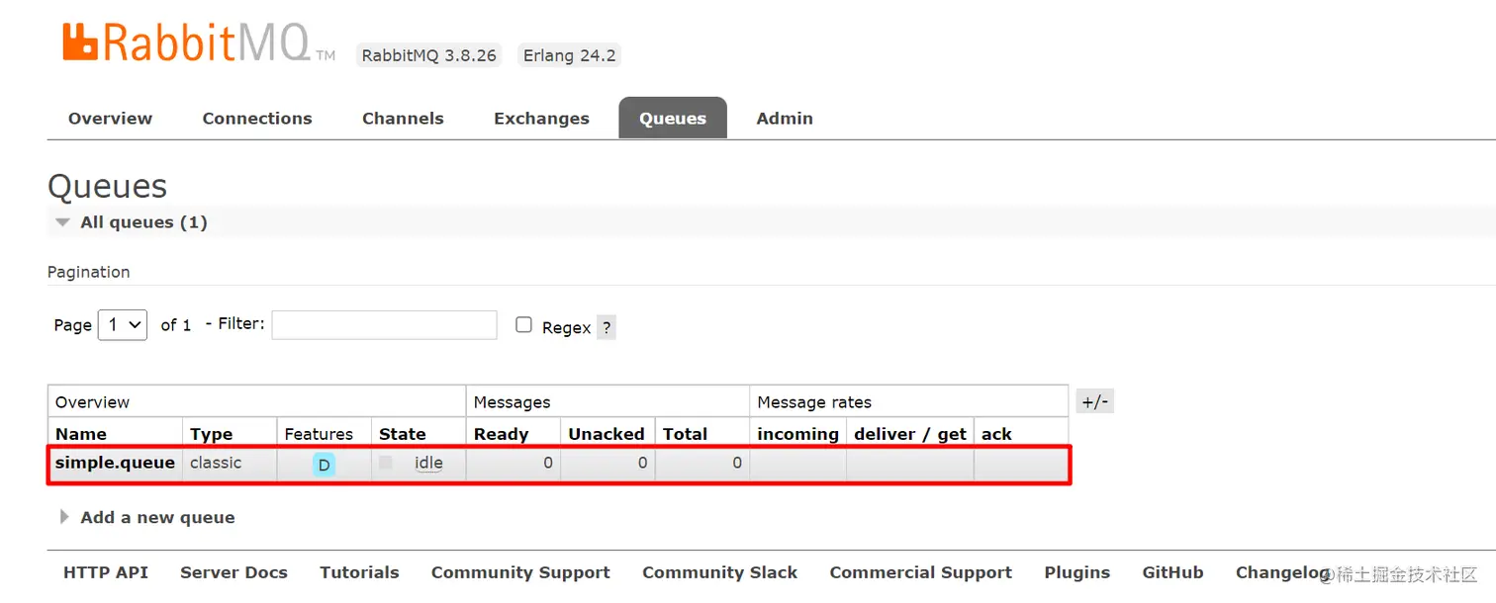The image size is (1496, 603).
Task: Click the idle state of simple.queue
Action: pos(428,463)
